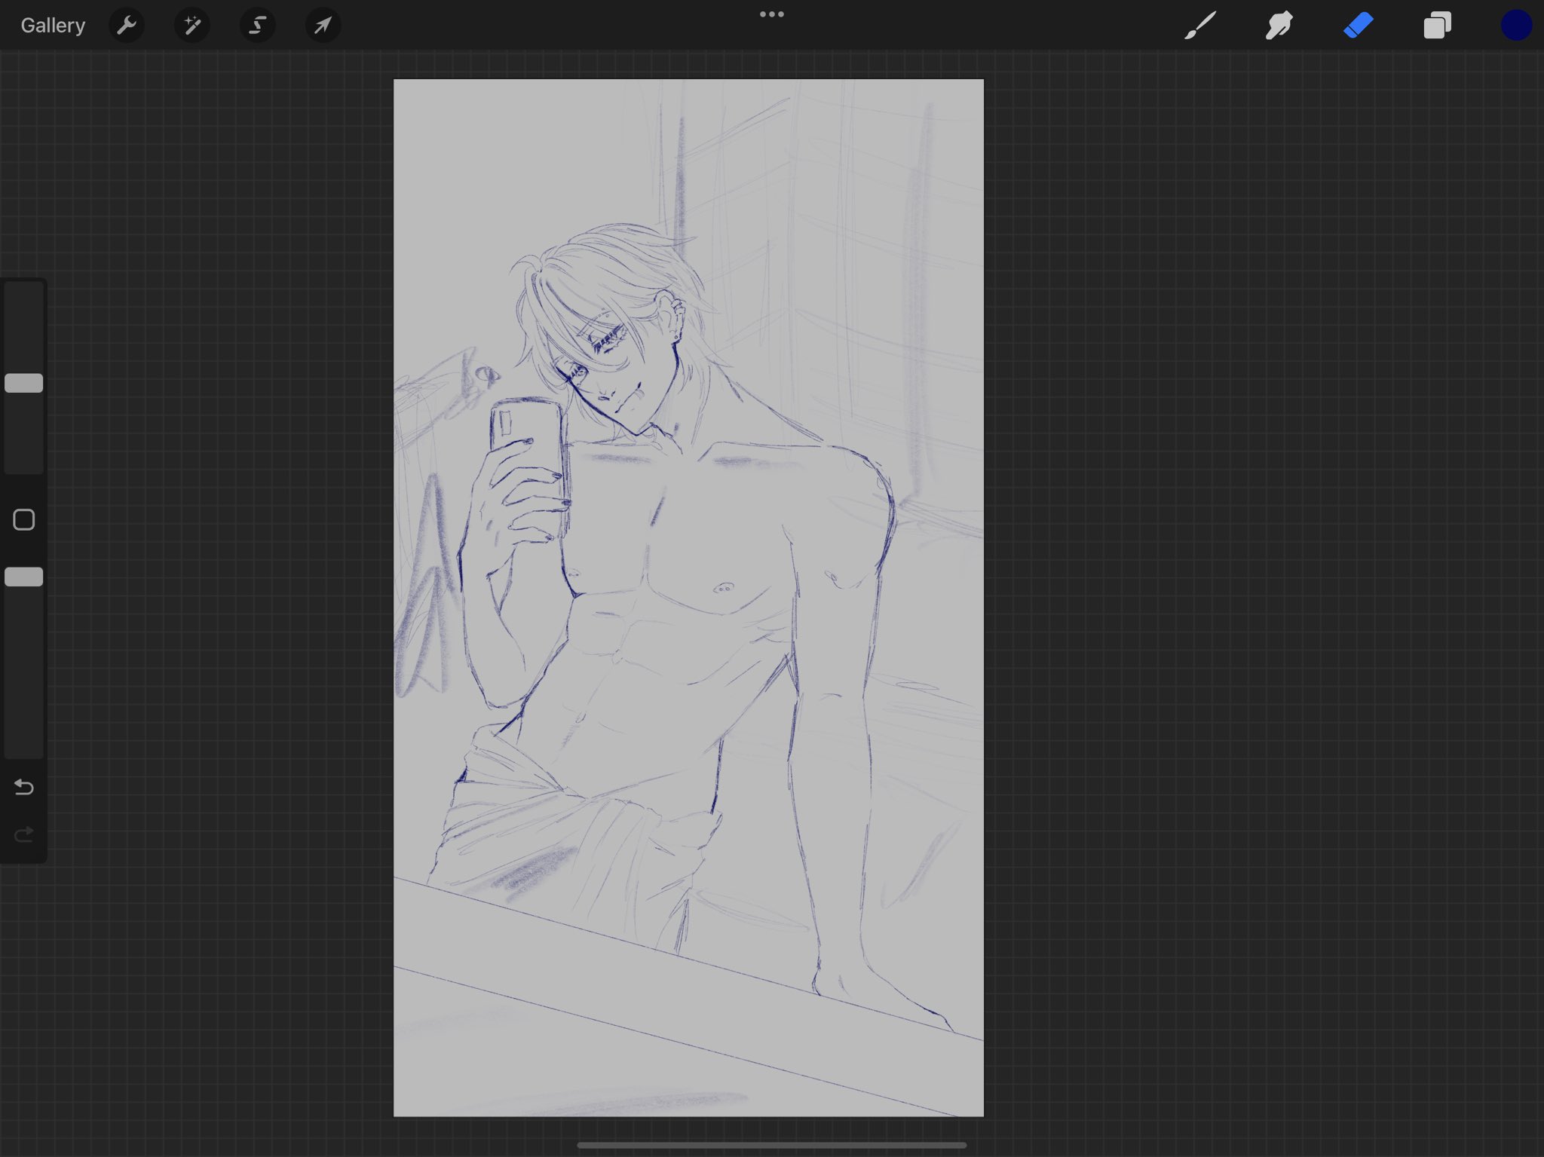This screenshot has width=1544, height=1157.
Task: Activate the Transform arrow tool
Action: tap(323, 26)
